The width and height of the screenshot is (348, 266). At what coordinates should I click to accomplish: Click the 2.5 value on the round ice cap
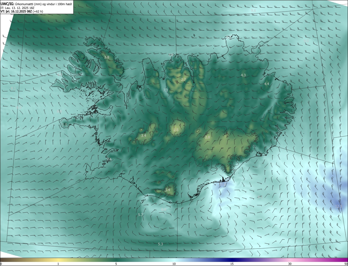click(x=176, y=130)
